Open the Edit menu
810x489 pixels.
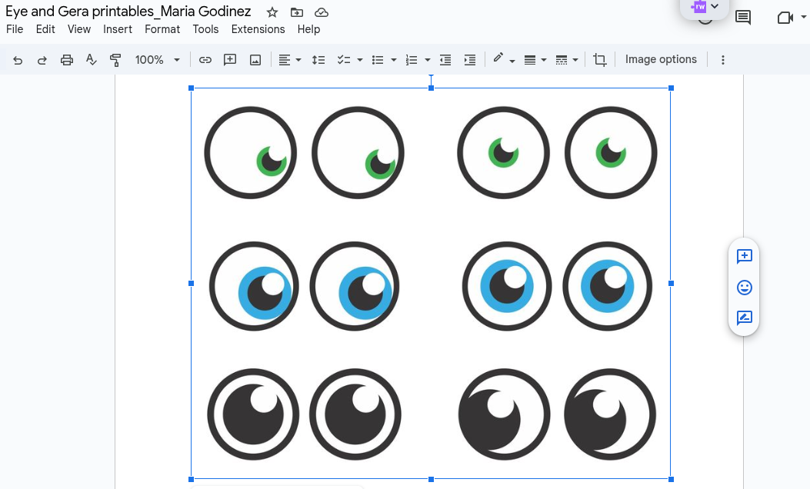45,29
